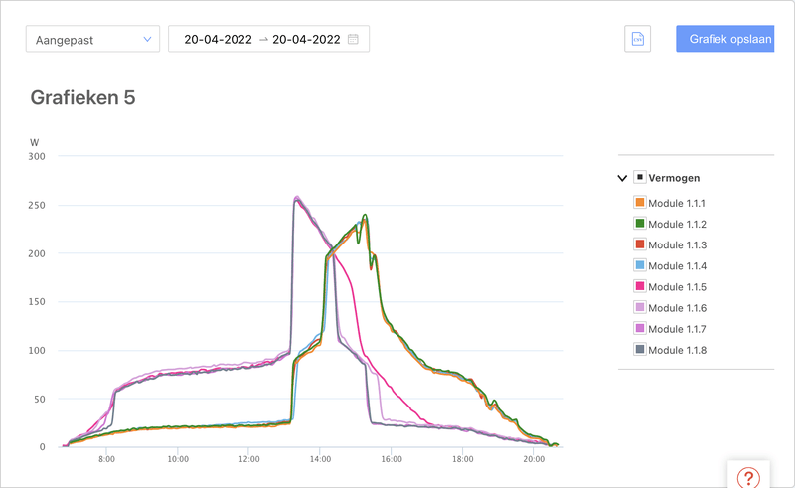
Task: Collapse the Vermogen legend group chevron
Action: point(623,178)
